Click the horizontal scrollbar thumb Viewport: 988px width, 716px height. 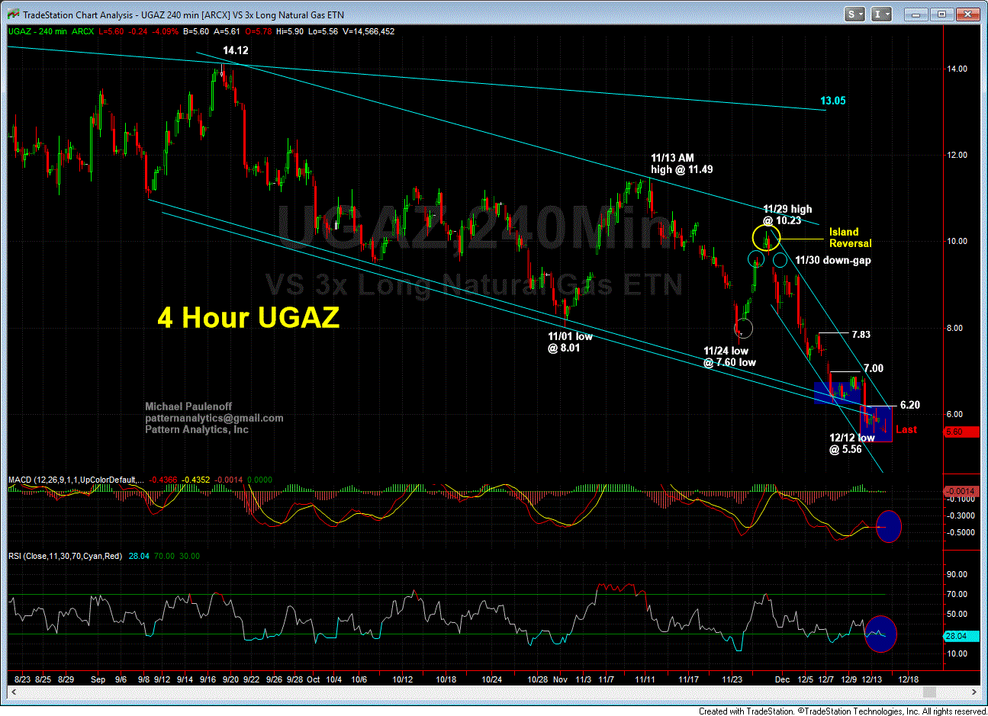coord(928,692)
